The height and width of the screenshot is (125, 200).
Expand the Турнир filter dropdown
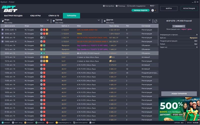98,20
